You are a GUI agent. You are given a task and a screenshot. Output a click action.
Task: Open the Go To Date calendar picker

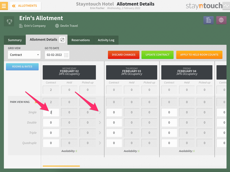[66, 55]
